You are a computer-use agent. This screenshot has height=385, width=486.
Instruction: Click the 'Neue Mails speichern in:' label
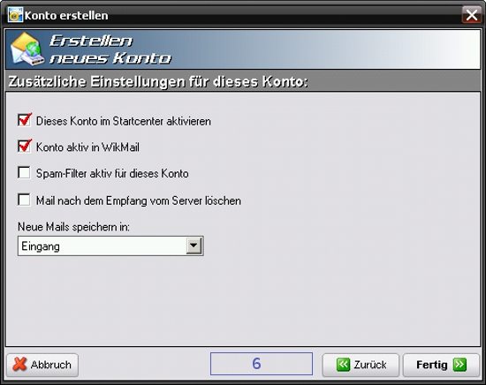(73, 227)
